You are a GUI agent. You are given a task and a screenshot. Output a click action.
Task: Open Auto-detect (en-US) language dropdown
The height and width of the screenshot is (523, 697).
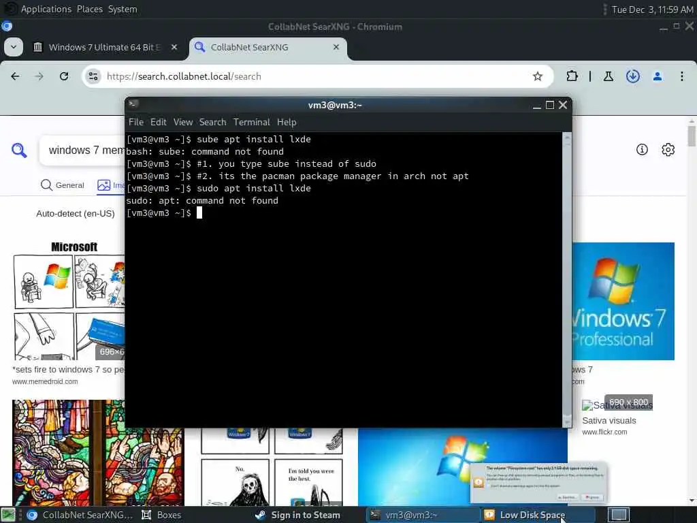pyautogui.click(x=76, y=213)
